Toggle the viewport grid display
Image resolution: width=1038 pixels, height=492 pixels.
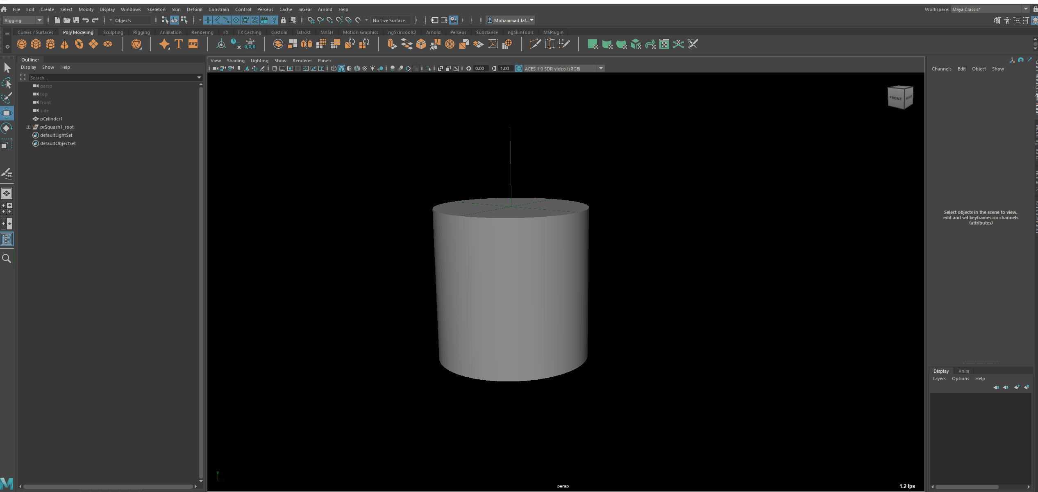pyautogui.click(x=275, y=68)
